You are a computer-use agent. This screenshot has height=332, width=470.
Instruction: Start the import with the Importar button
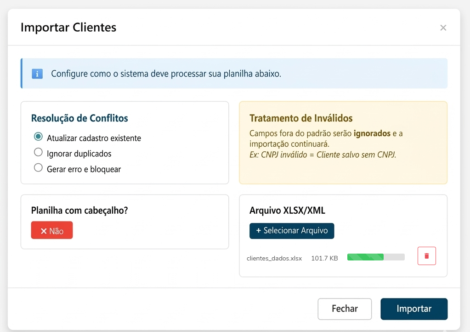click(414, 309)
